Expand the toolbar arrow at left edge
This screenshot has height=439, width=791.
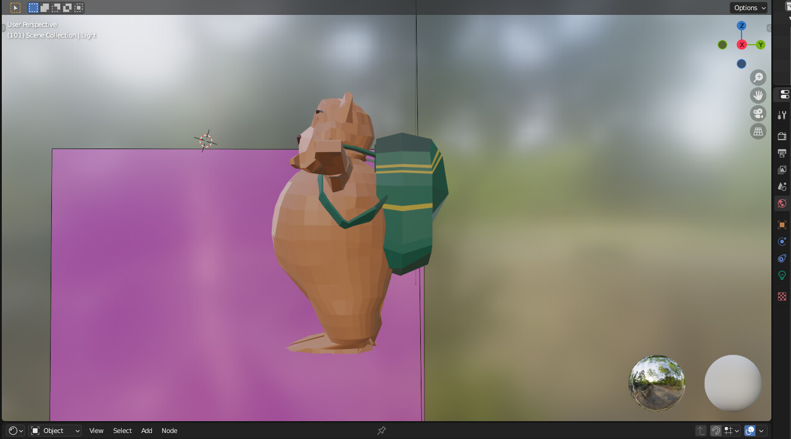pyautogui.click(x=4, y=28)
